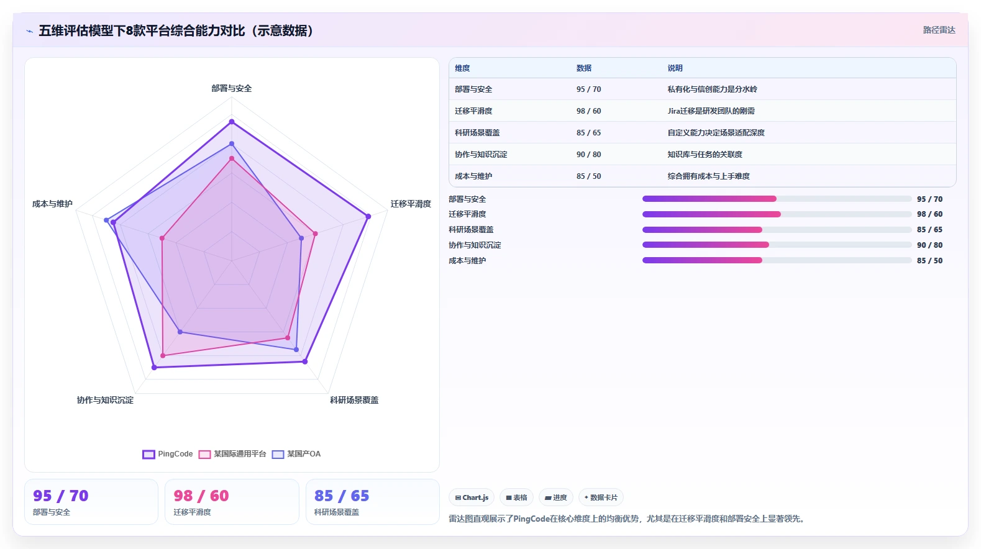Click the radar axis label 协作与知识沉淀

[x=105, y=401]
